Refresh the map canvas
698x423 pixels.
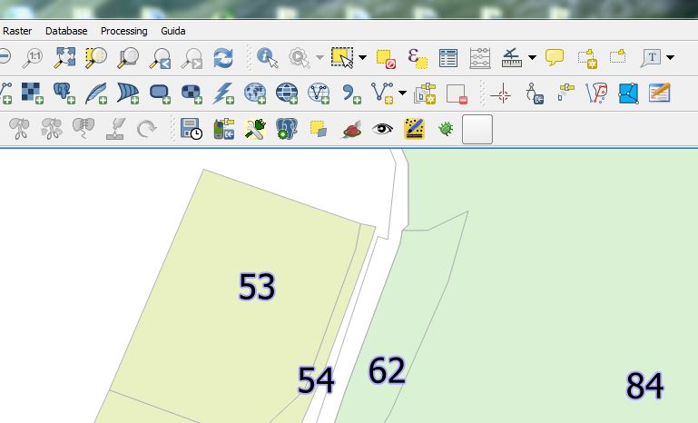[x=223, y=57]
